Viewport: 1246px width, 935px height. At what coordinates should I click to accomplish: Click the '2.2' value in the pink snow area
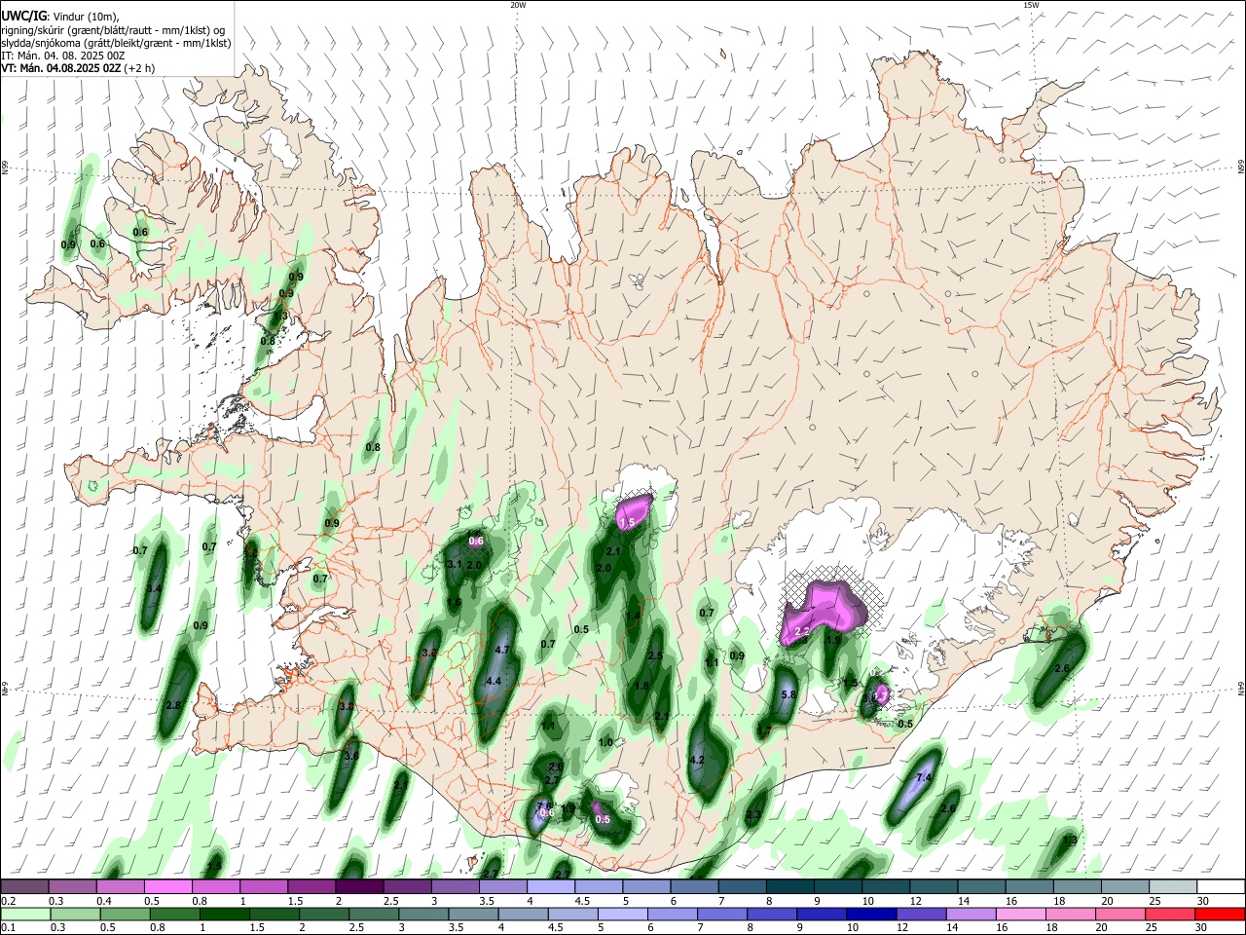(803, 631)
